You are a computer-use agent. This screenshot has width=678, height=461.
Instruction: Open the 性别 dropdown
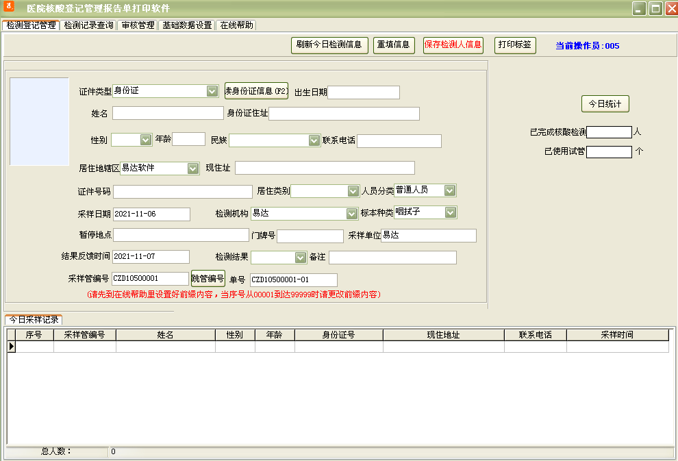click(146, 140)
